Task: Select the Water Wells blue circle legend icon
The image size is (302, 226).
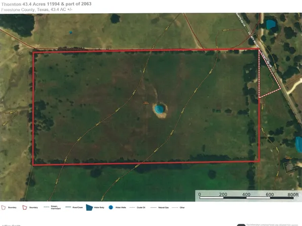Action: pos(111,207)
